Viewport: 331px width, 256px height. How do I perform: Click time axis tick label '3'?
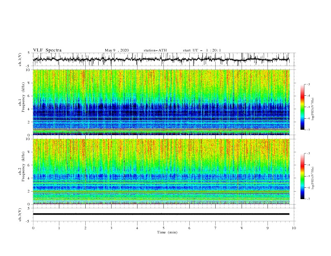(x=111, y=228)
